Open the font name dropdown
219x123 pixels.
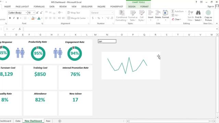pos(26,13)
